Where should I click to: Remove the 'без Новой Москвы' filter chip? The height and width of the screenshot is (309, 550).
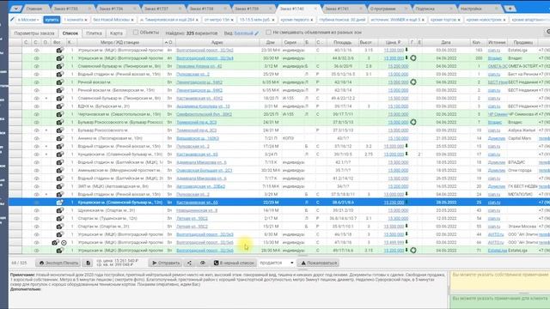(132, 20)
